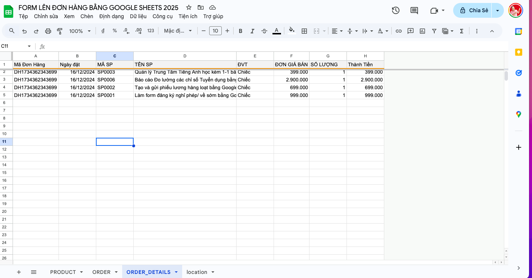
Task: Create a filter on the data
Action: click(x=434, y=31)
